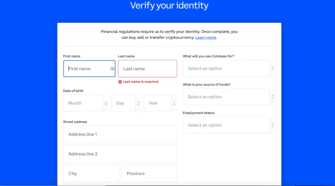The height and width of the screenshot is (186, 335).
Task: Click the 'What is your source of funds?' label
Action: click(x=207, y=85)
